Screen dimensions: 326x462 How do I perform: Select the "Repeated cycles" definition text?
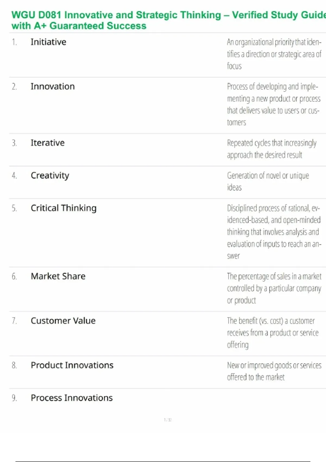271,149
